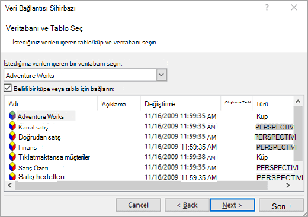Image resolution: width=308 pixels, height=217 pixels.
Task: Click the < Back button
Action: (x=187, y=205)
